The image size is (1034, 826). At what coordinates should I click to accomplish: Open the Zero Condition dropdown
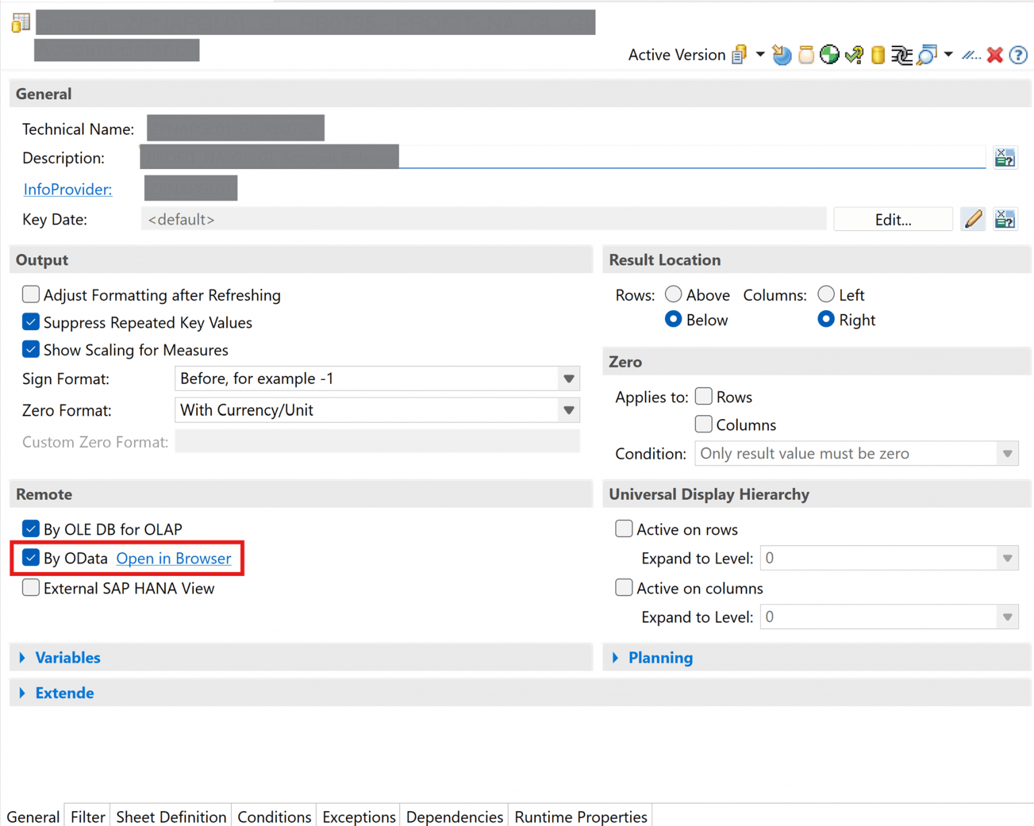(1008, 453)
